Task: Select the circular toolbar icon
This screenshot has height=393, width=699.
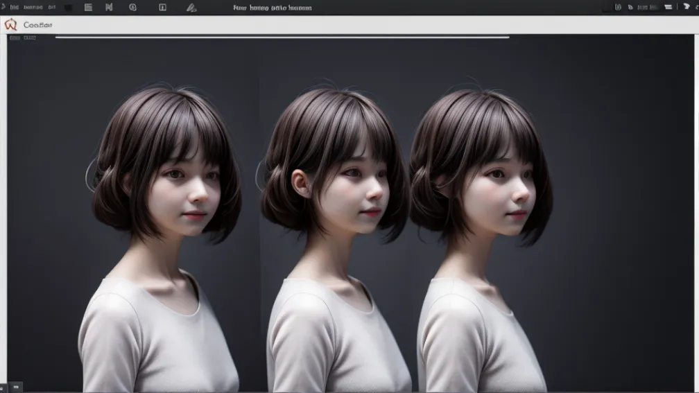Action: click(133, 7)
